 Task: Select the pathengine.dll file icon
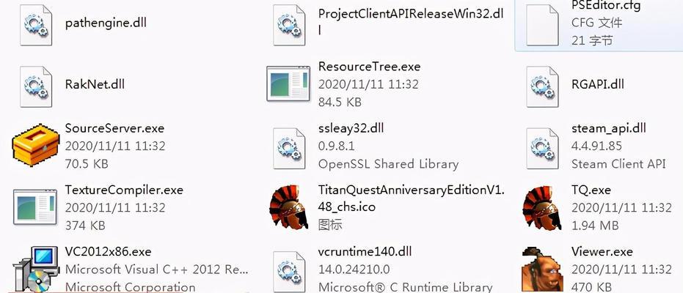point(36,25)
